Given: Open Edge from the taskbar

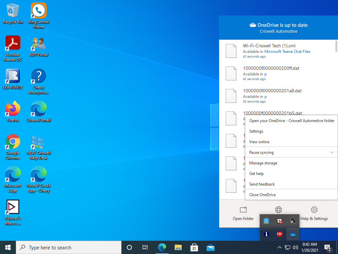Looking at the screenshot, I should point(162,247).
